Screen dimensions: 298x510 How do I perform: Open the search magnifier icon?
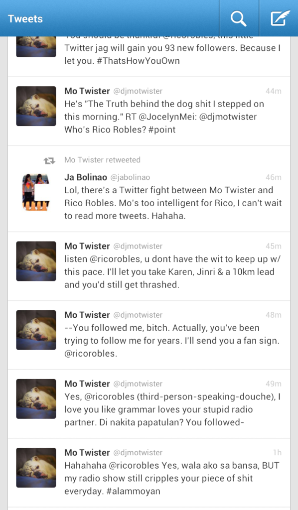[239, 18]
